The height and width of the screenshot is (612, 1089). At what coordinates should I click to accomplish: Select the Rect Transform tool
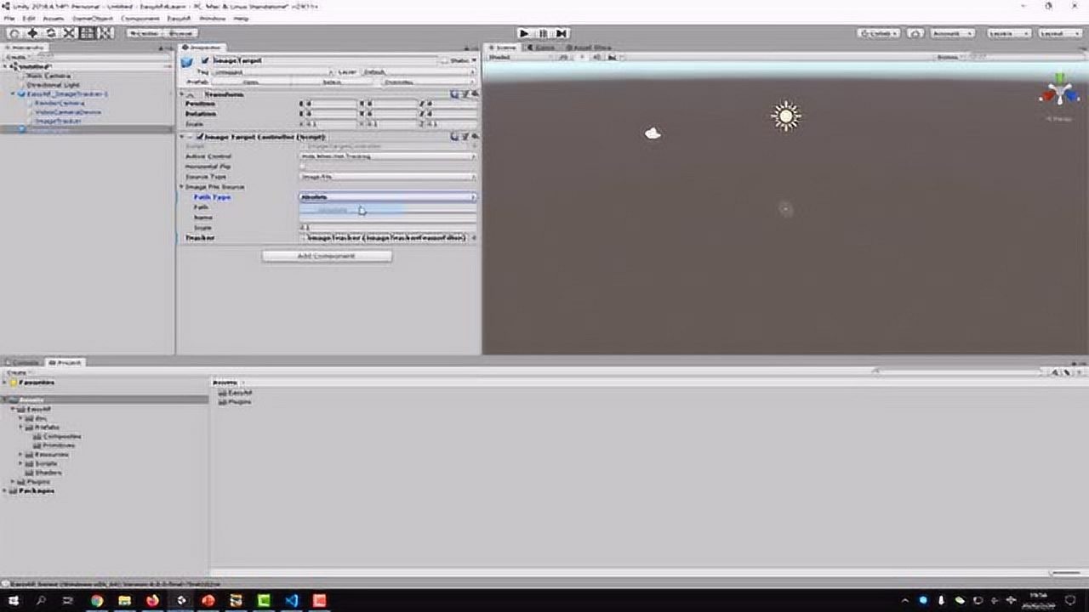pyautogui.click(x=88, y=33)
